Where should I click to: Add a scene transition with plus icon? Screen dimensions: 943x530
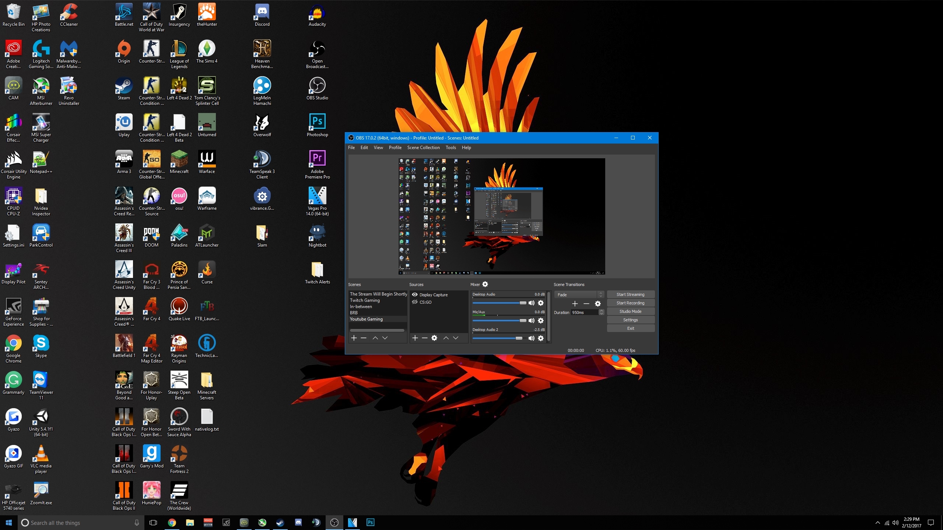click(575, 304)
